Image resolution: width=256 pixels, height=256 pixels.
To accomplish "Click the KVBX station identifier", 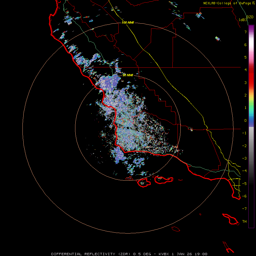I will [x=164, y=254].
